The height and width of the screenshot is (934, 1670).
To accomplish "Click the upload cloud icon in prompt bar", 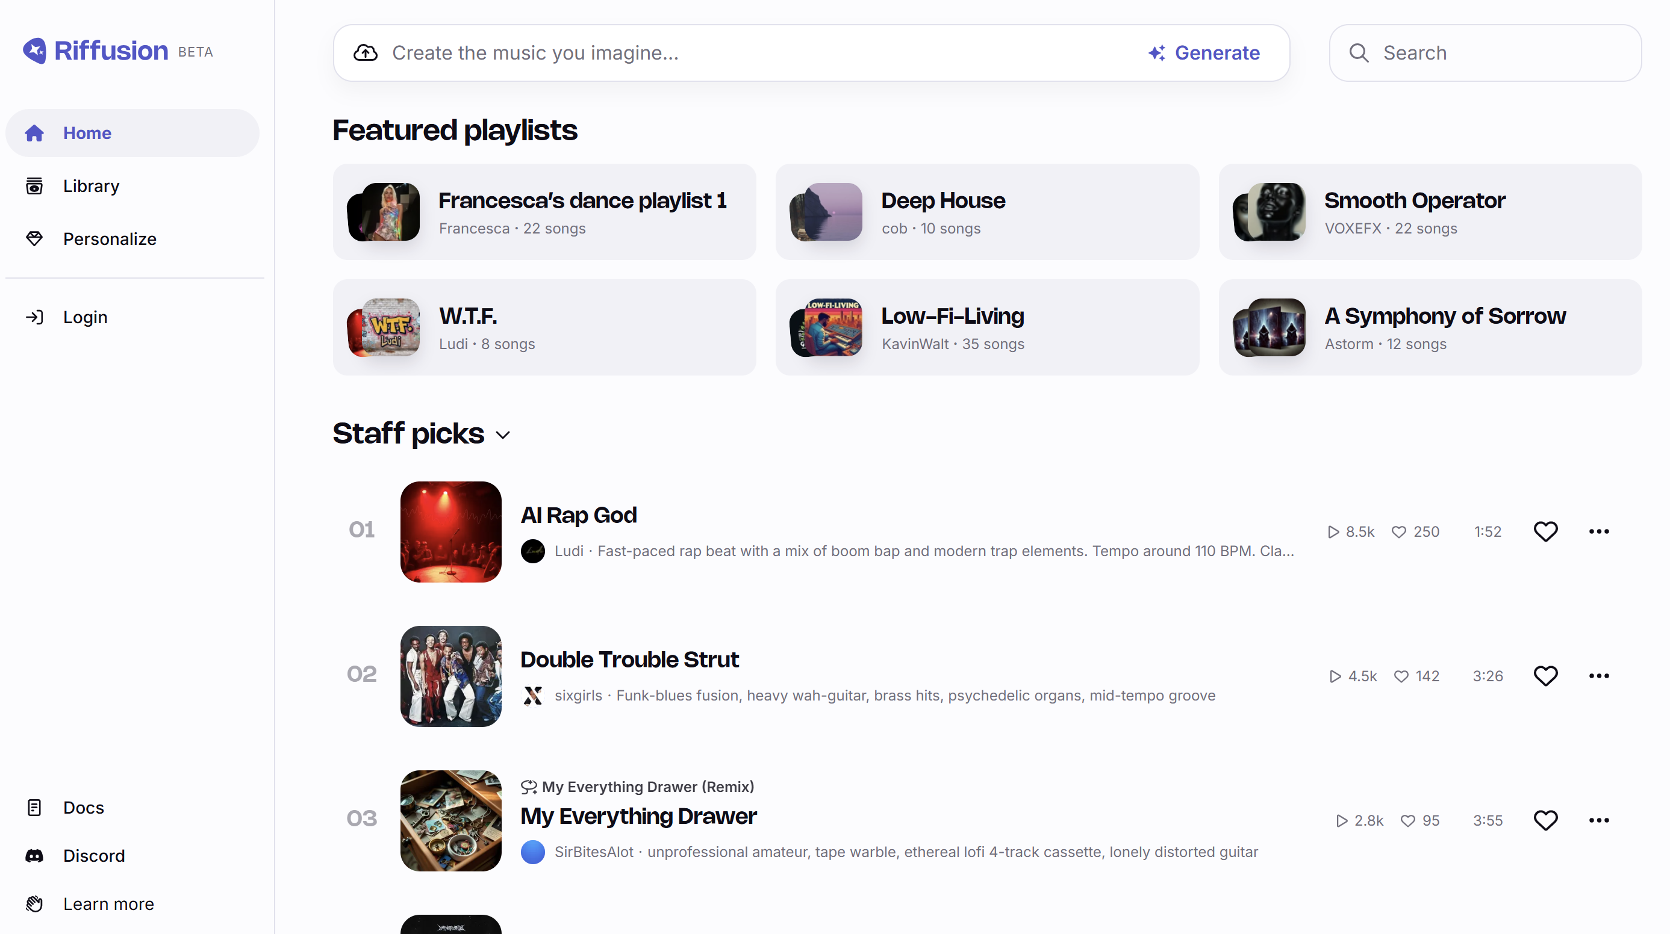I will (x=366, y=52).
